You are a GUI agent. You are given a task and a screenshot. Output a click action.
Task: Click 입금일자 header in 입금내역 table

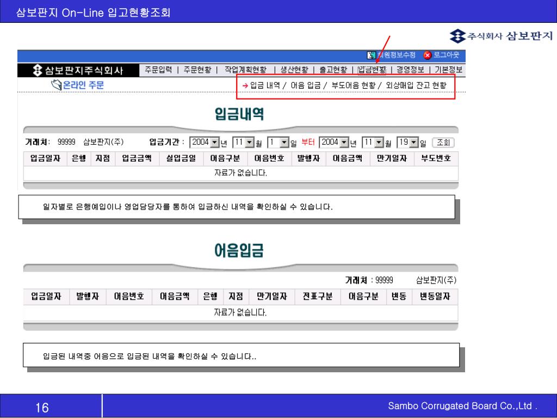coord(45,158)
